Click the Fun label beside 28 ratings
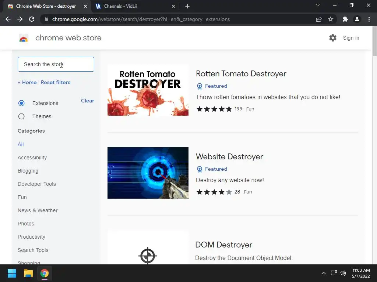 pyautogui.click(x=248, y=192)
